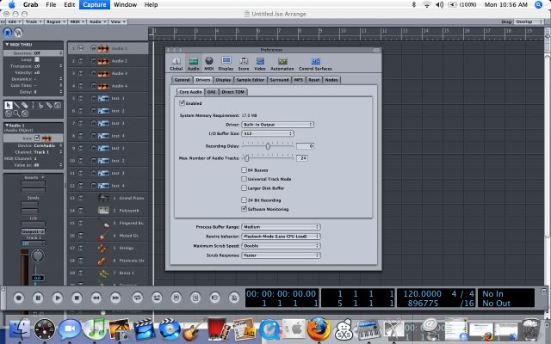This screenshot has height=344, width=551.
Task: Switch to the Sample Editor tab
Action: 251,80
